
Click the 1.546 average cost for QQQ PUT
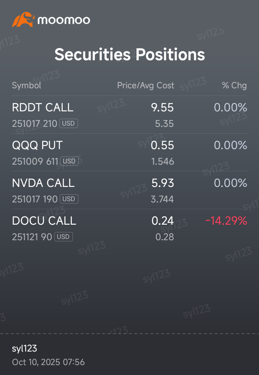[163, 161]
